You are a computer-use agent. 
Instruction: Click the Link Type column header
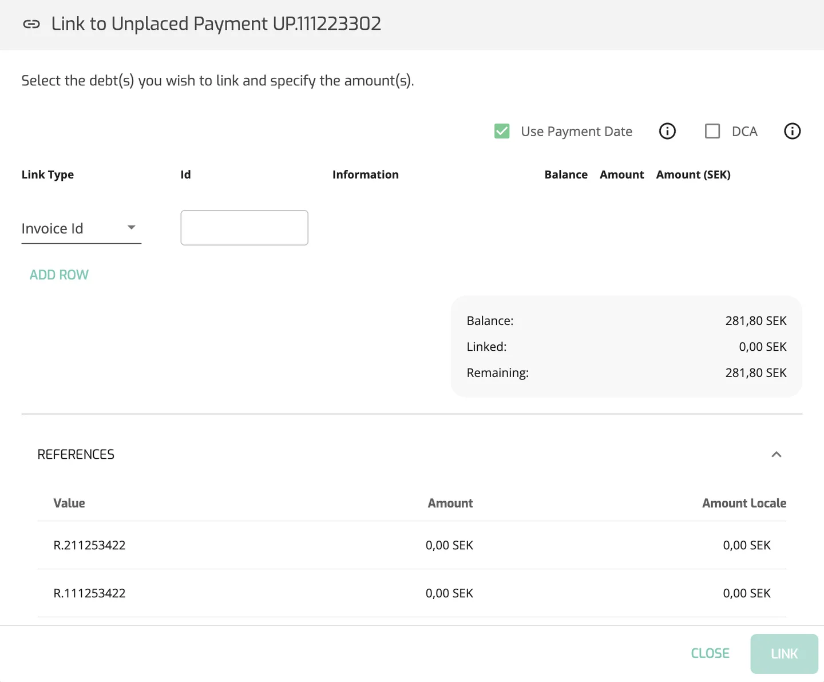[47, 175]
